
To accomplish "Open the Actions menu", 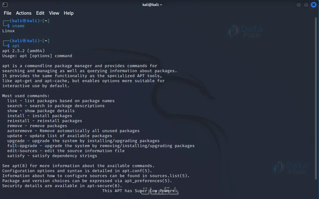I will pyautogui.click(x=24, y=13).
